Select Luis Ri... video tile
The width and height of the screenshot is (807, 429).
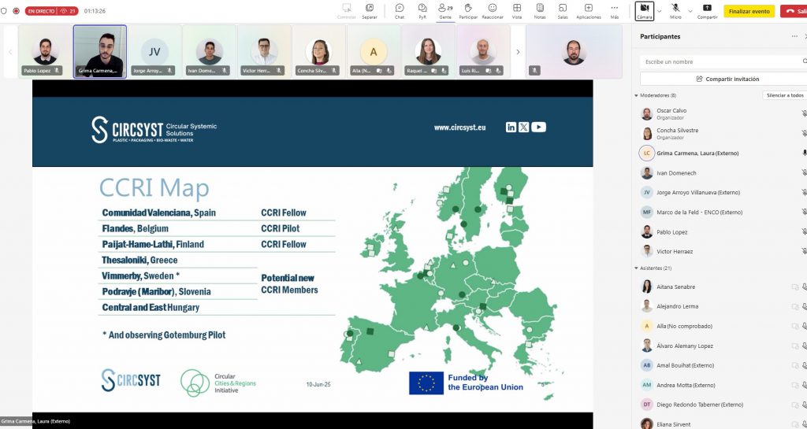pos(483,51)
